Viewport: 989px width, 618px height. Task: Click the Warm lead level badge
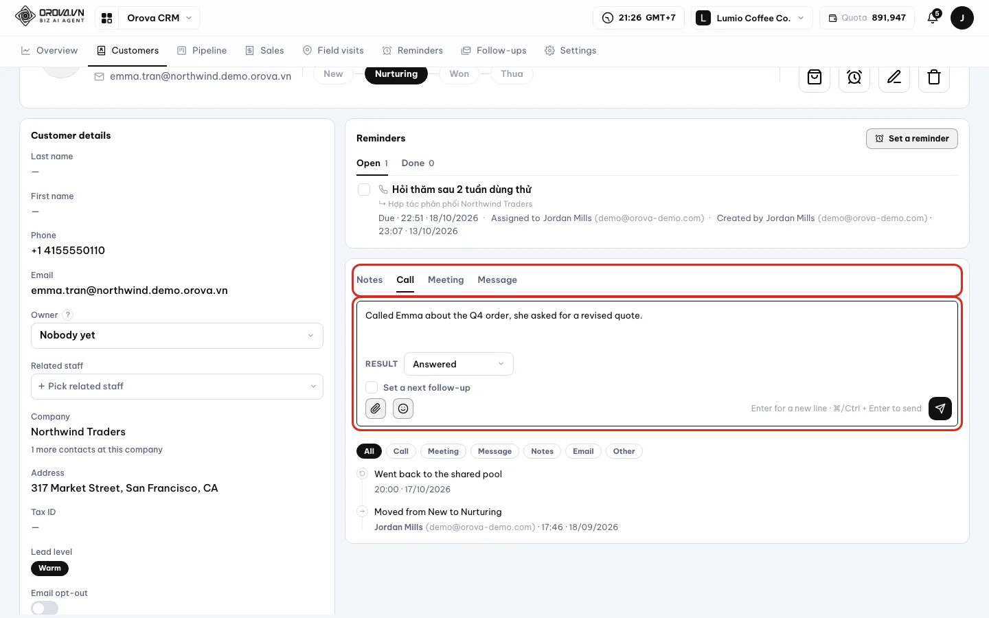pyautogui.click(x=49, y=569)
